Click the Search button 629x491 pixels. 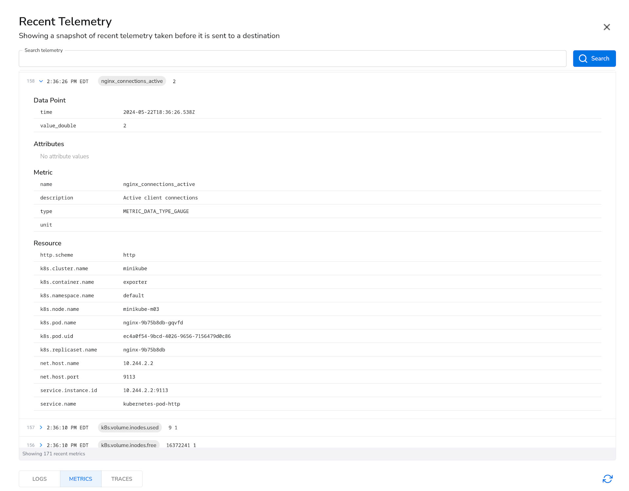pos(594,58)
